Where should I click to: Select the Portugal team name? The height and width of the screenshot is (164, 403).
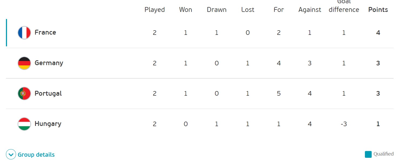pos(48,93)
